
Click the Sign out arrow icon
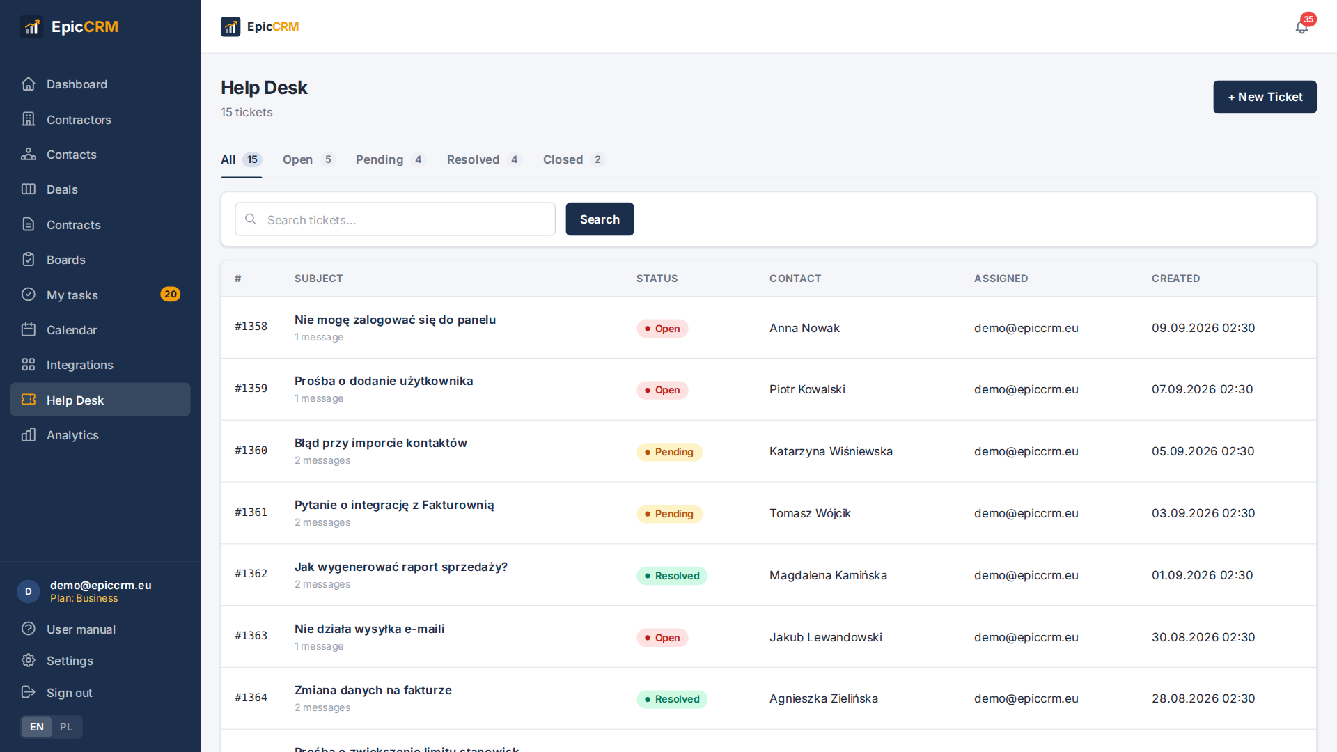click(x=29, y=692)
